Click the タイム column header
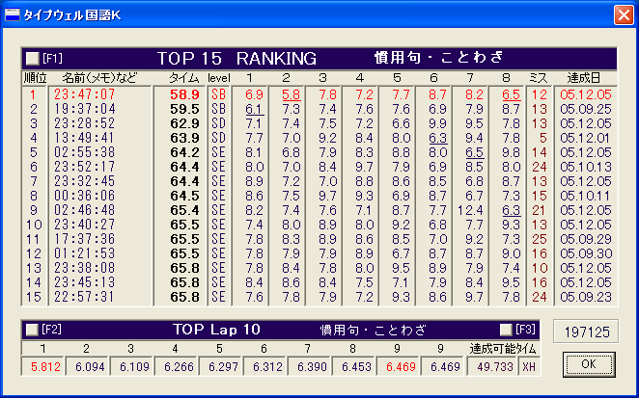The height and width of the screenshot is (398, 639). coord(184,78)
